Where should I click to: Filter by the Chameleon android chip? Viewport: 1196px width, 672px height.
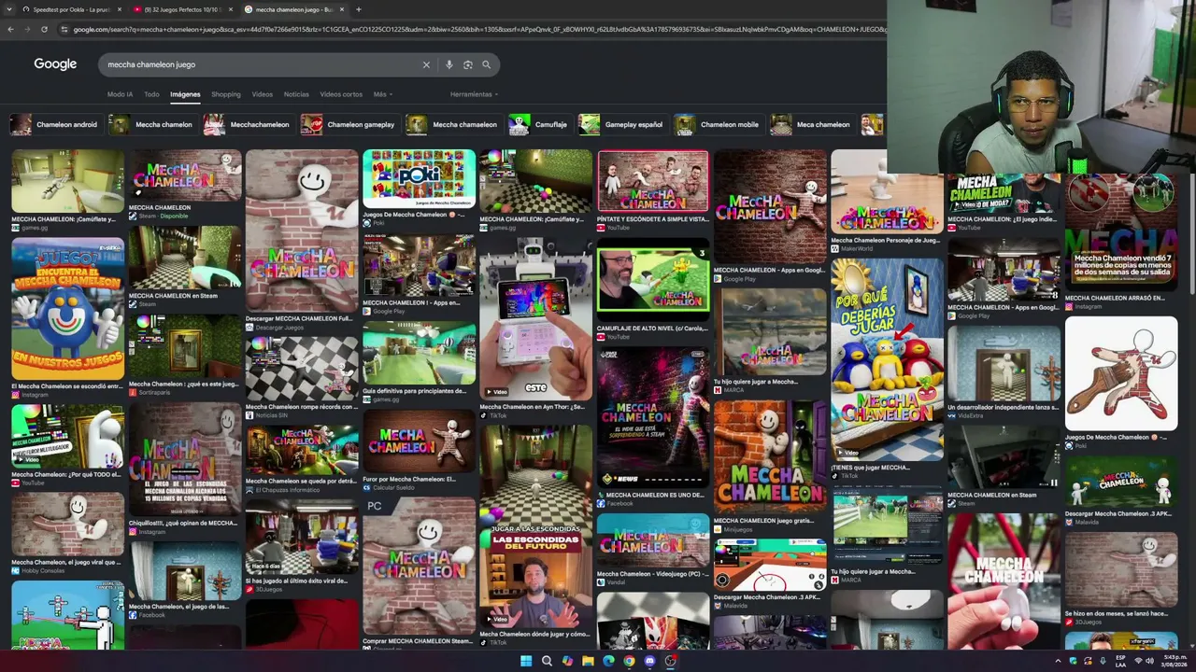(55, 124)
